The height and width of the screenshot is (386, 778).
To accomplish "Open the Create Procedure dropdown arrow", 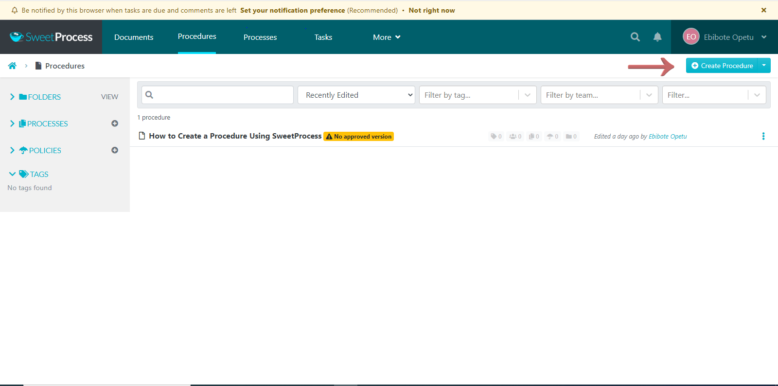I will (764, 65).
